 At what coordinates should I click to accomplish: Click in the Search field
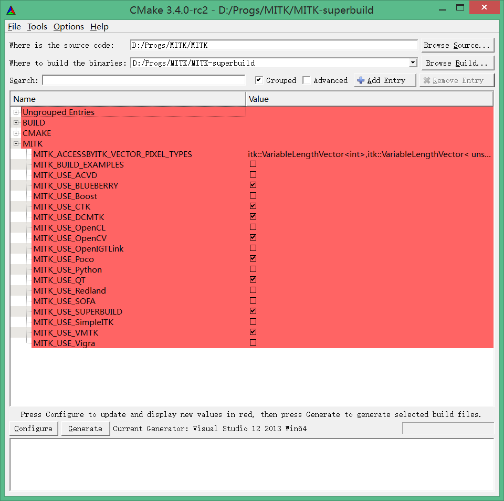coord(144,80)
